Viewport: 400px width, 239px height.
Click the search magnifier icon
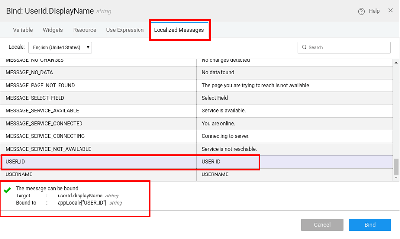(x=304, y=47)
